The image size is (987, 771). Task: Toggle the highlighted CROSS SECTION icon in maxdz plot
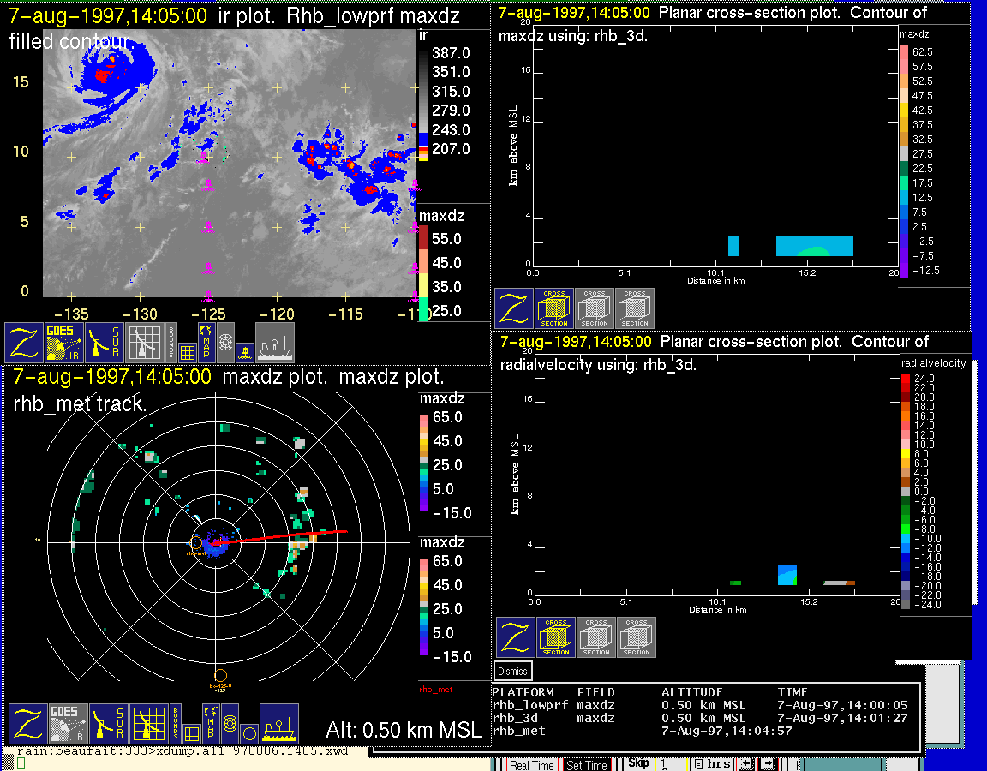[554, 308]
